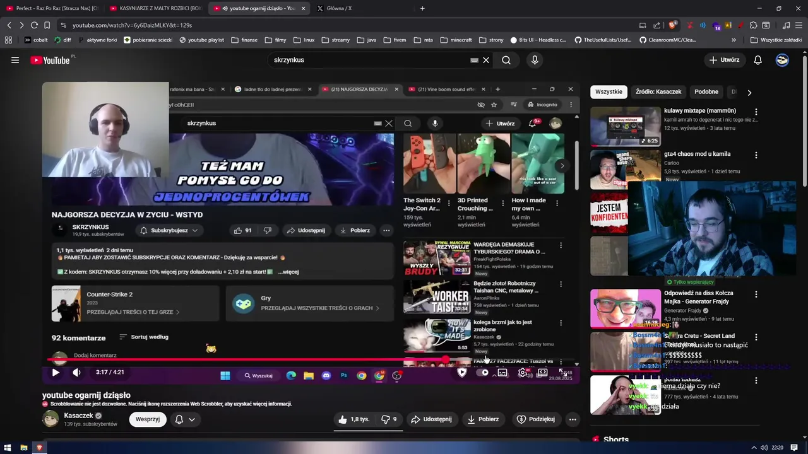This screenshot has width=808, height=454.
Task: Open the media control music note icon
Action: [x=787, y=25]
